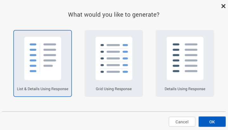Click the gray value lines in Details thumbnail
The image size is (228, 130).
point(191,58)
